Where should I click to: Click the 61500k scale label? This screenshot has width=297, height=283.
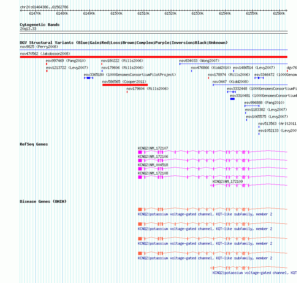(116, 13)
